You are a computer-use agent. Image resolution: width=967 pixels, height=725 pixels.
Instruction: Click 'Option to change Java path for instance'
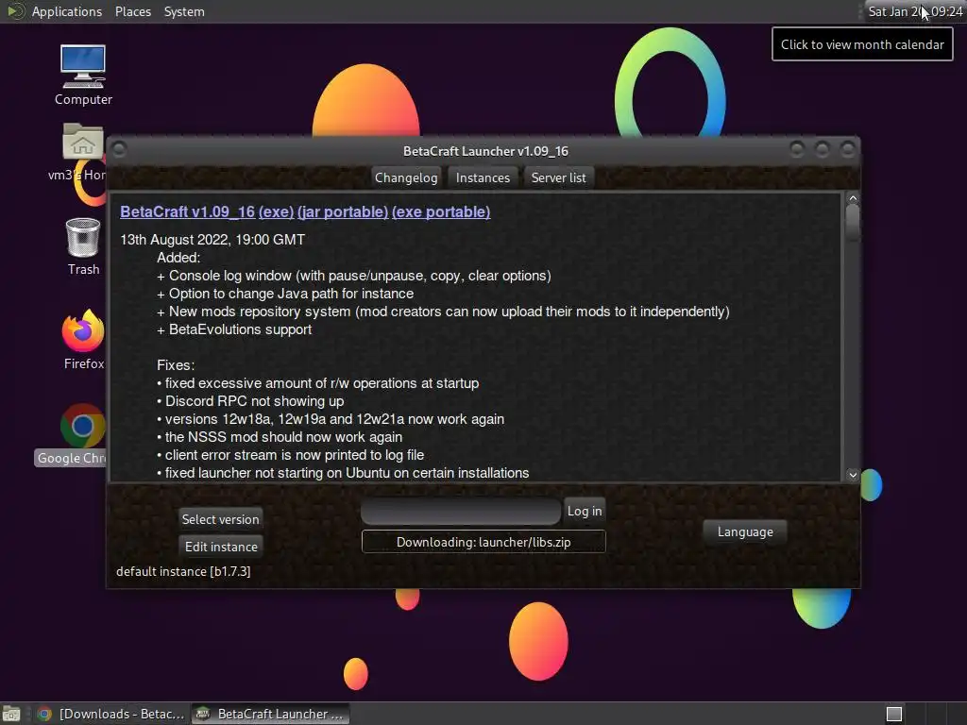click(285, 295)
